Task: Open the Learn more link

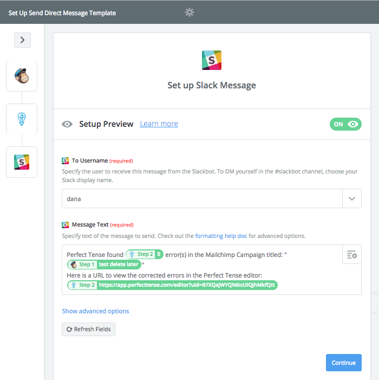Action: [x=159, y=124]
